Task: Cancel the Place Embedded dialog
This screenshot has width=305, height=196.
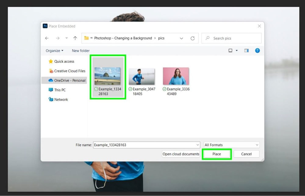Action: coord(246,154)
